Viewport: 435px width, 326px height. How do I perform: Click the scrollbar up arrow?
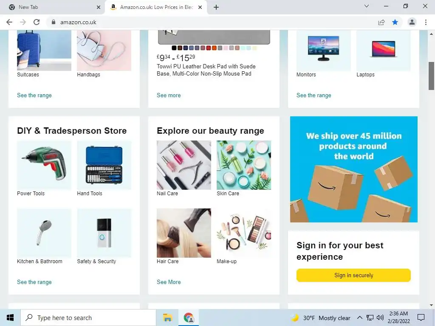[x=431, y=34]
